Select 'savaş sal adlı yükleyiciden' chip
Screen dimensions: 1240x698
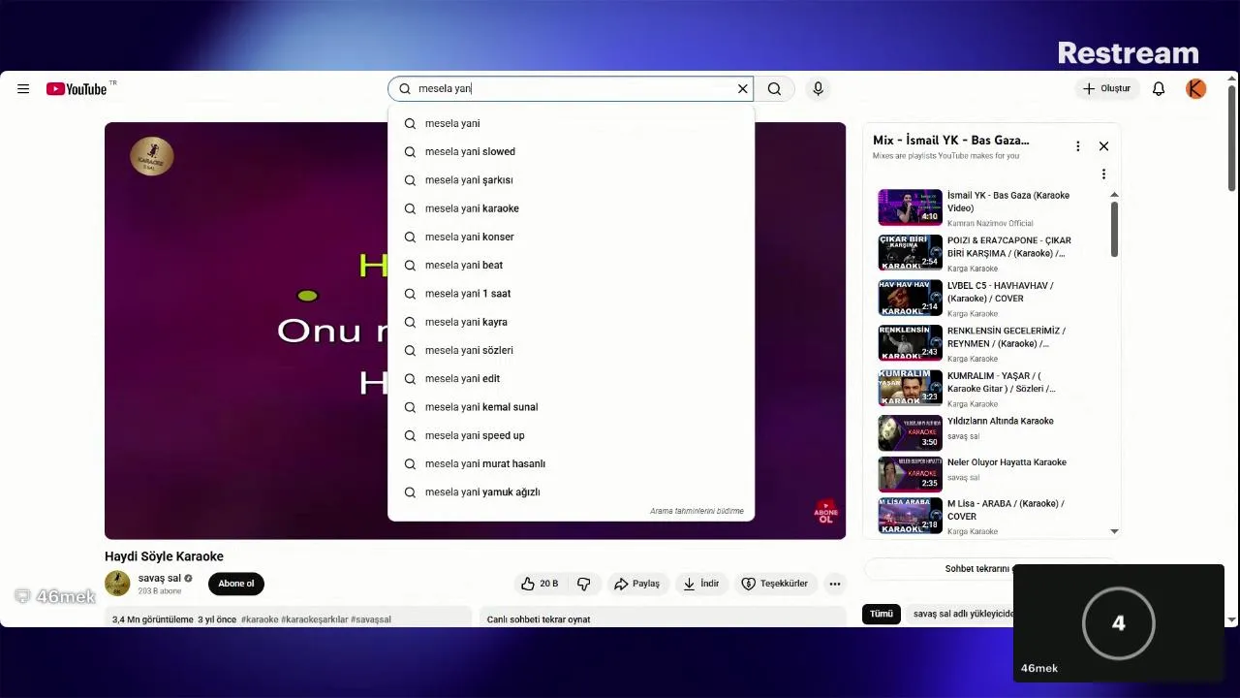point(962,614)
